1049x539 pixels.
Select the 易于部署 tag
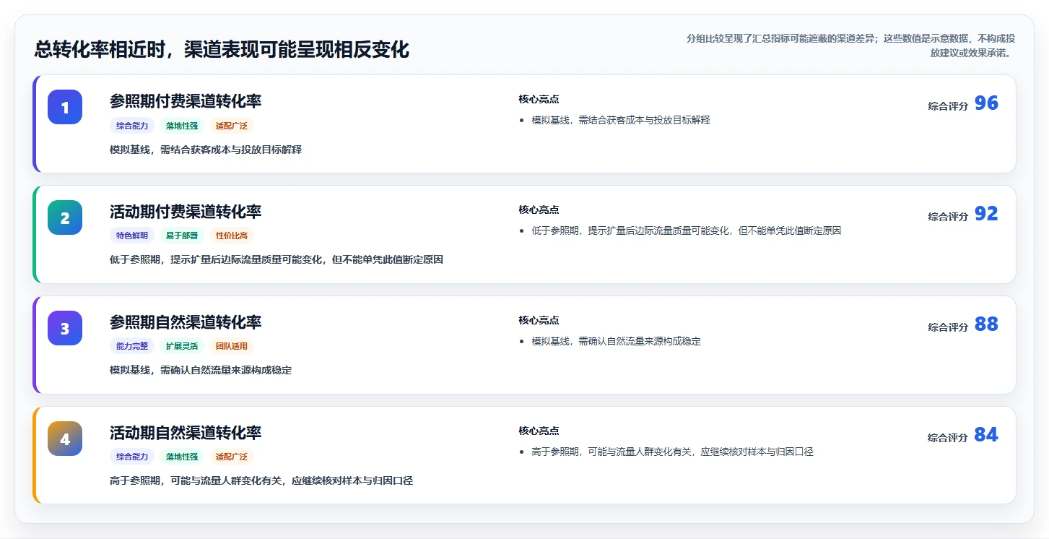[x=182, y=236]
